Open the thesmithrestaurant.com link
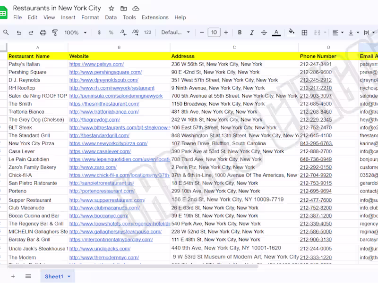The width and height of the screenshot is (378, 283). pyautogui.click(x=104, y=104)
